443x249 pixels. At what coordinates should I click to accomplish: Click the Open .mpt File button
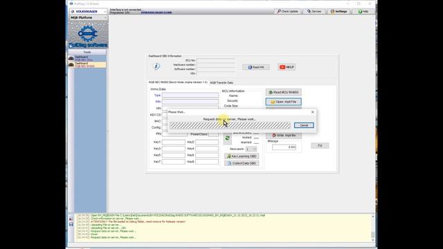pos(283,102)
